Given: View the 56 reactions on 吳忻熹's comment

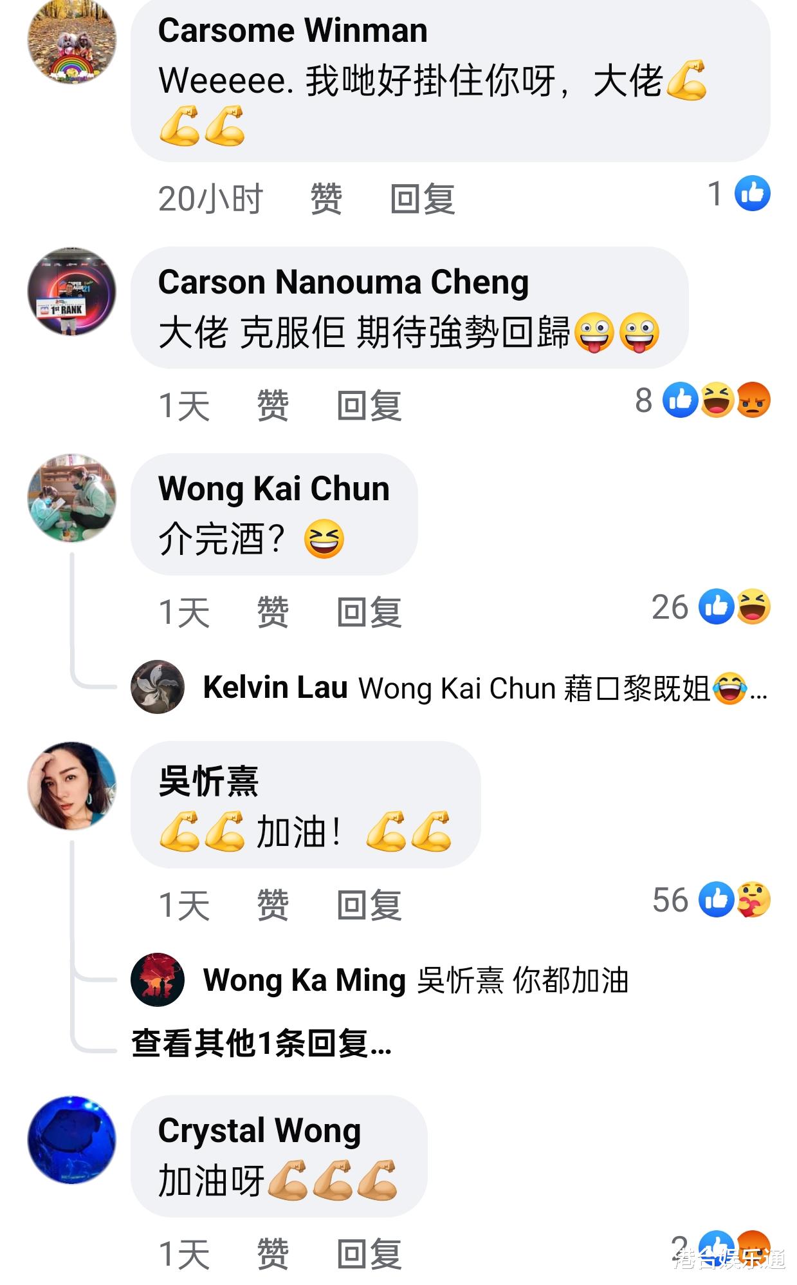Looking at the screenshot, I should pos(711,899).
